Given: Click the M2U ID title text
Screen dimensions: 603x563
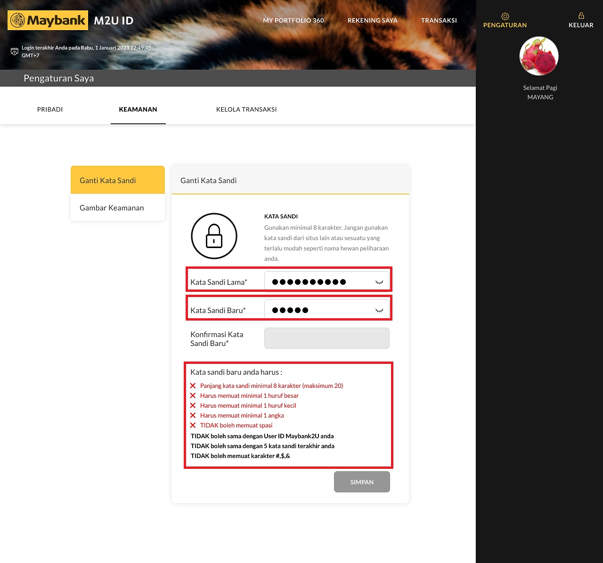Looking at the screenshot, I should tap(114, 21).
